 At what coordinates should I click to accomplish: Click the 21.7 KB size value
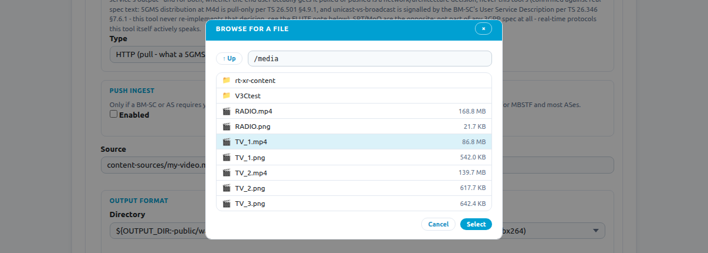click(x=475, y=126)
